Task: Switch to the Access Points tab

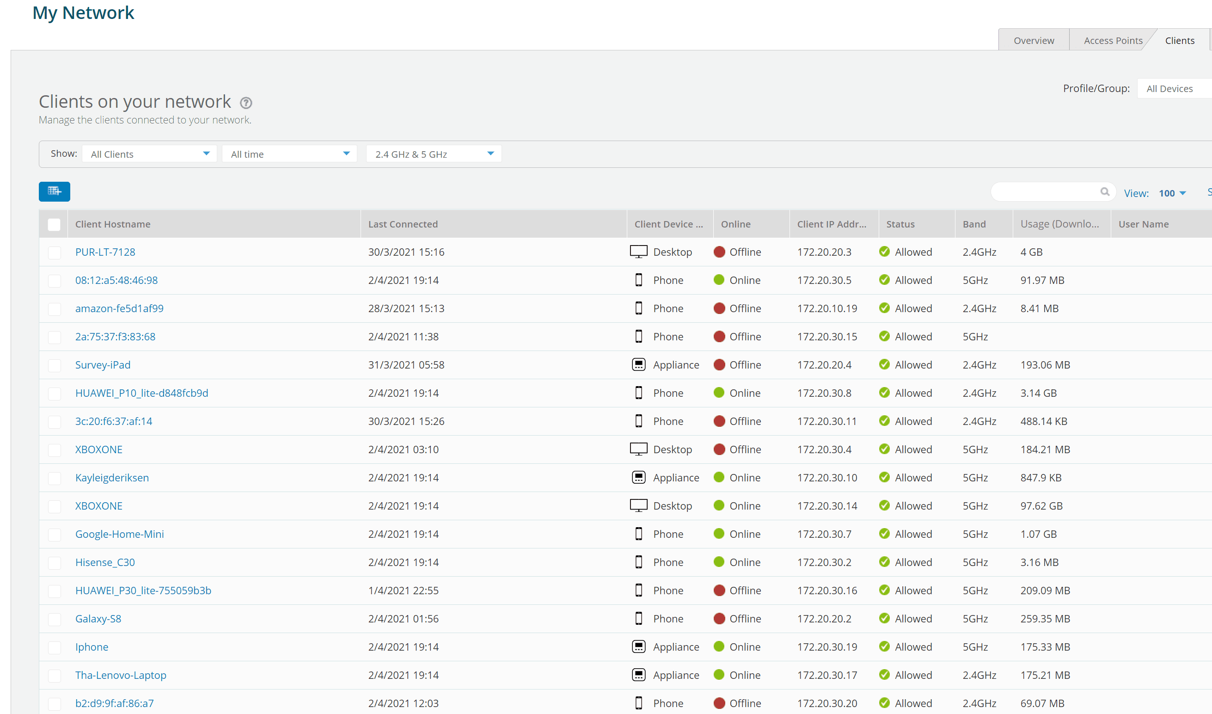Action: click(x=1114, y=39)
